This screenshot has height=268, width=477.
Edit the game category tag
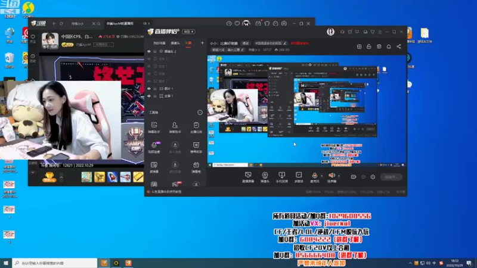point(228,50)
